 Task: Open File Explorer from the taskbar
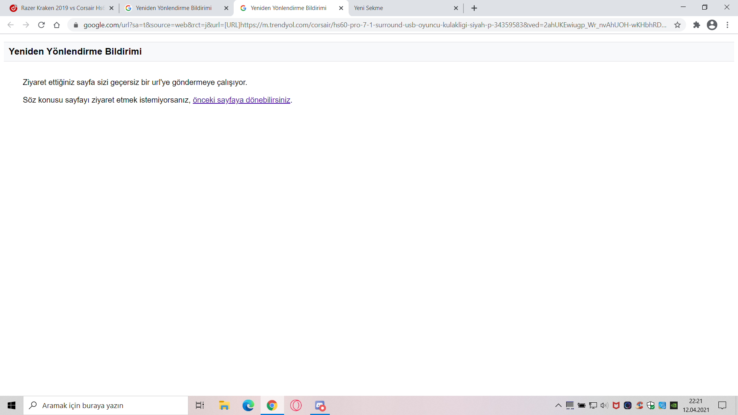tap(224, 405)
